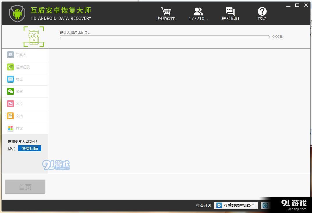312x213 pixels.
Task: Click the 联系我们 chat icon
Action: pyautogui.click(x=230, y=11)
